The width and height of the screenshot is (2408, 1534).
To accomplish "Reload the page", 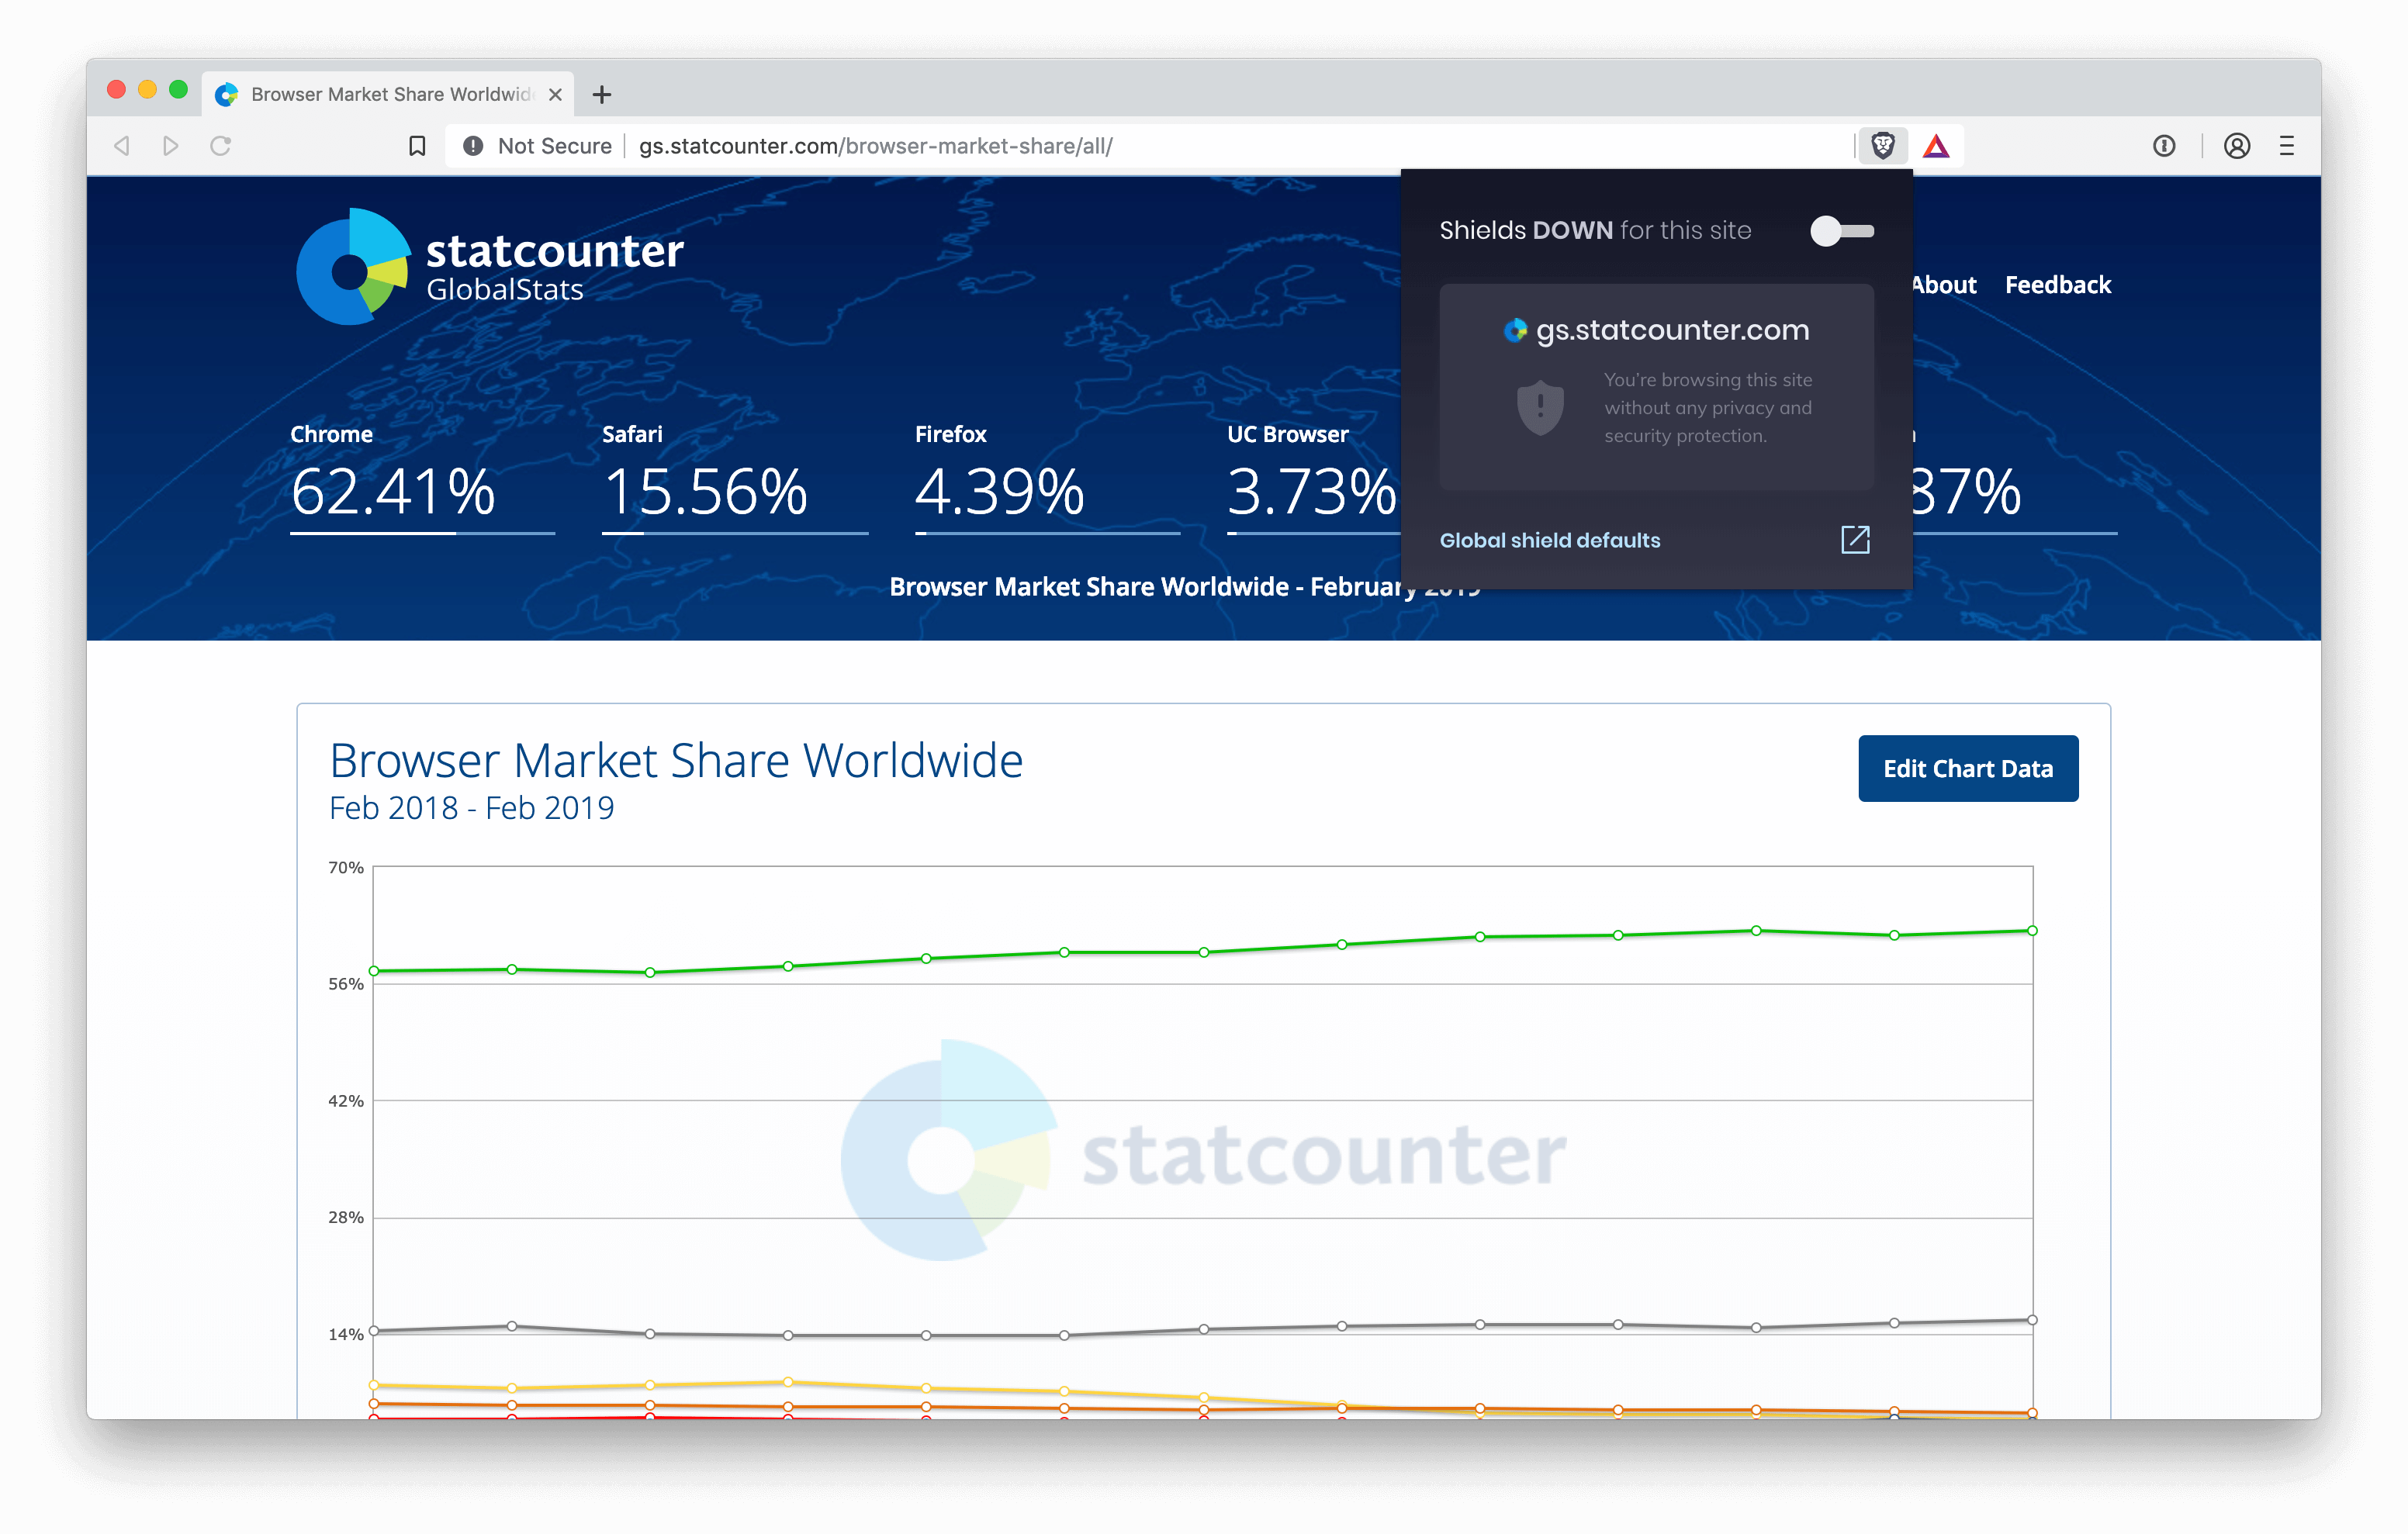I will point(220,146).
